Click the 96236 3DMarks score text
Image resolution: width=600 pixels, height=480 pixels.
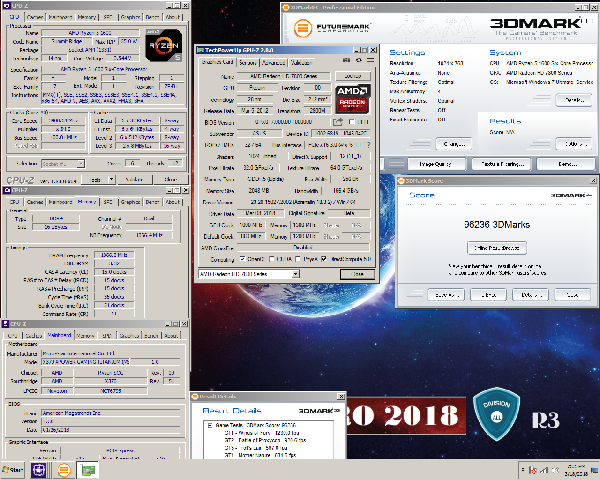click(497, 225)
